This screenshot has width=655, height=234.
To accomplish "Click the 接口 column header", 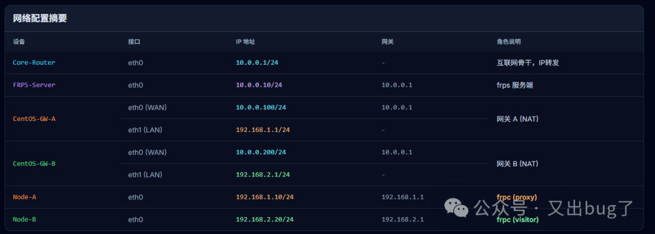I will pos(134,42).
